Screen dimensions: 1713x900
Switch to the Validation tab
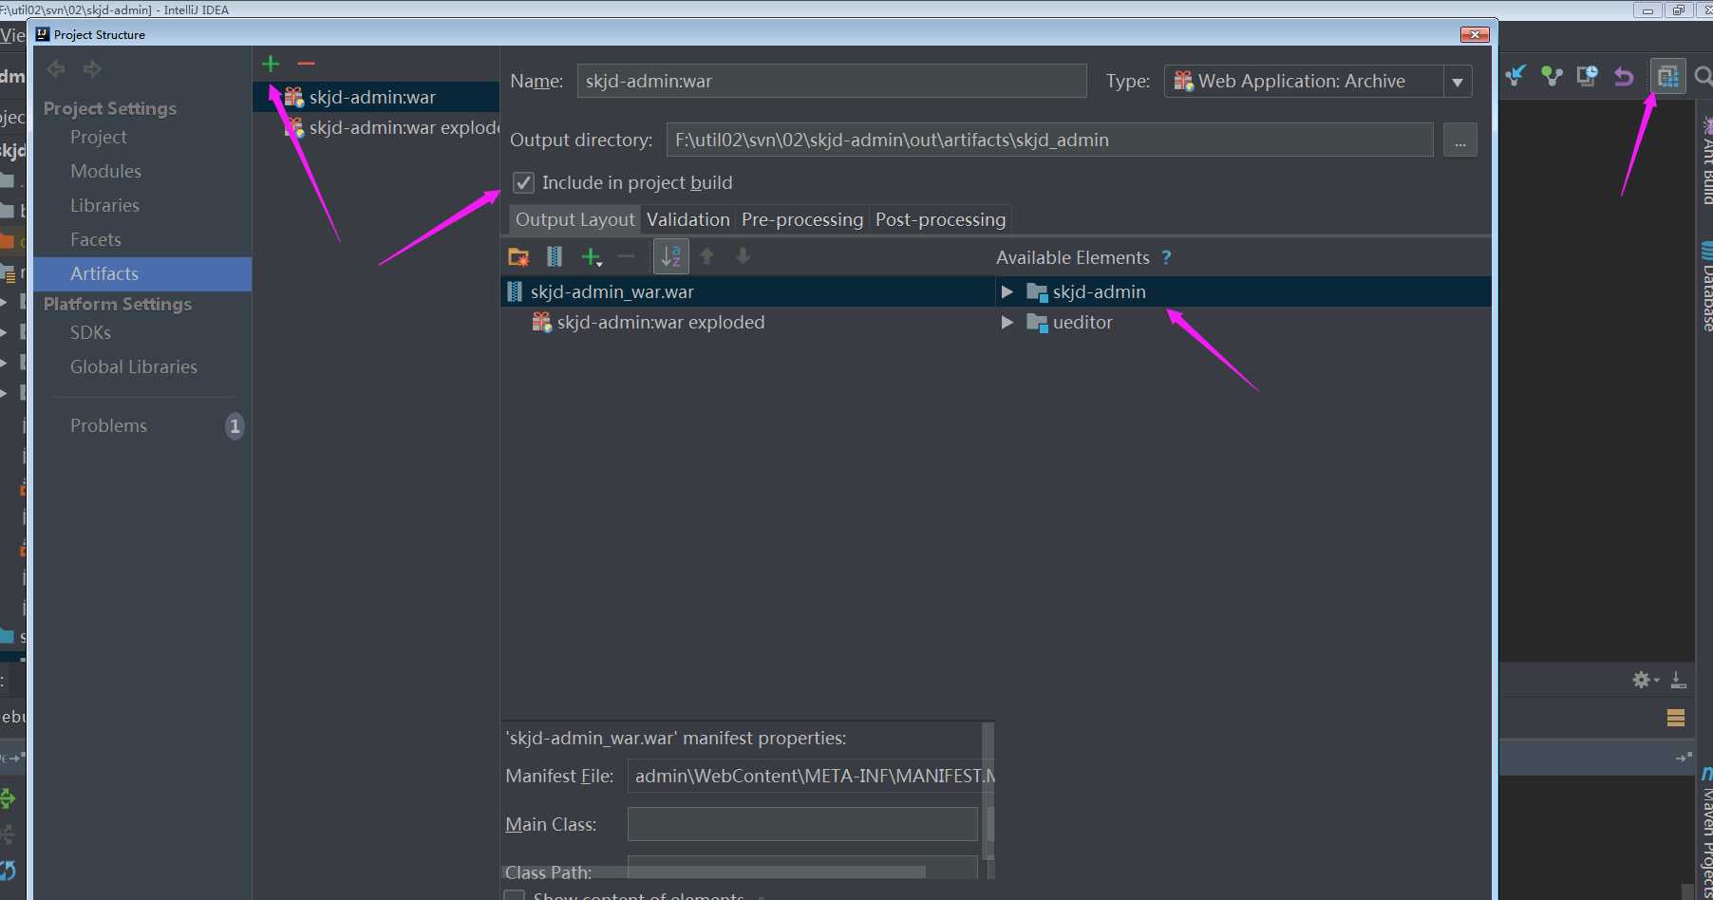point(687,219)
